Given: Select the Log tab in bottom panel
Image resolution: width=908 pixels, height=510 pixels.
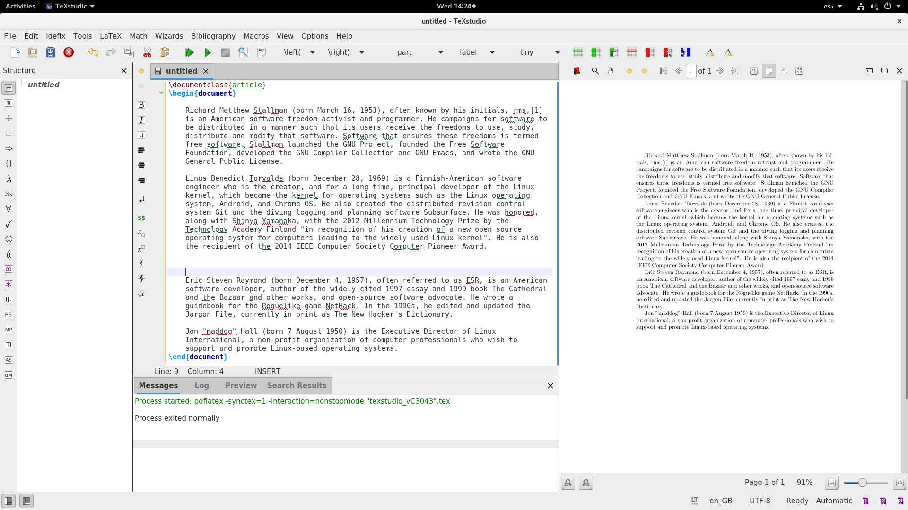Looking at the screenshot, I should click(x=201, y=385).
